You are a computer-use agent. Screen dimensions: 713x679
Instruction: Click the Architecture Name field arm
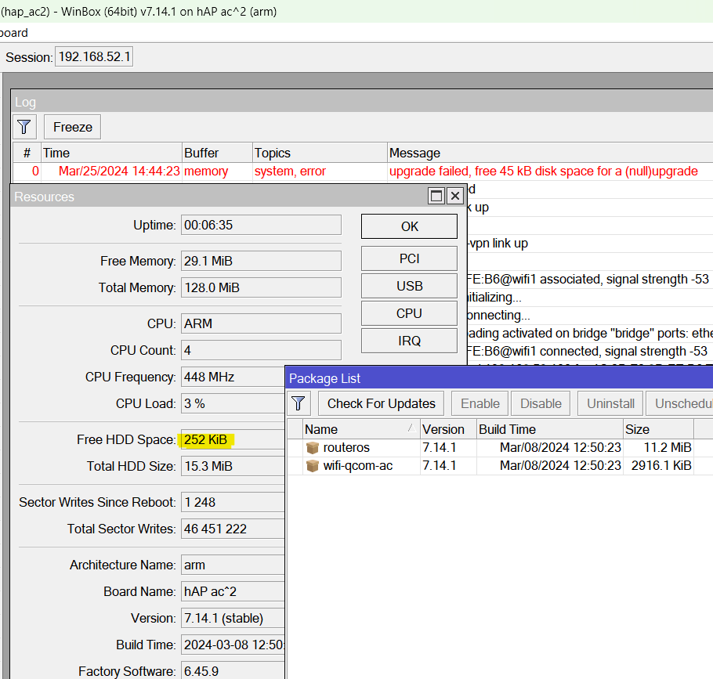[233, 565]
